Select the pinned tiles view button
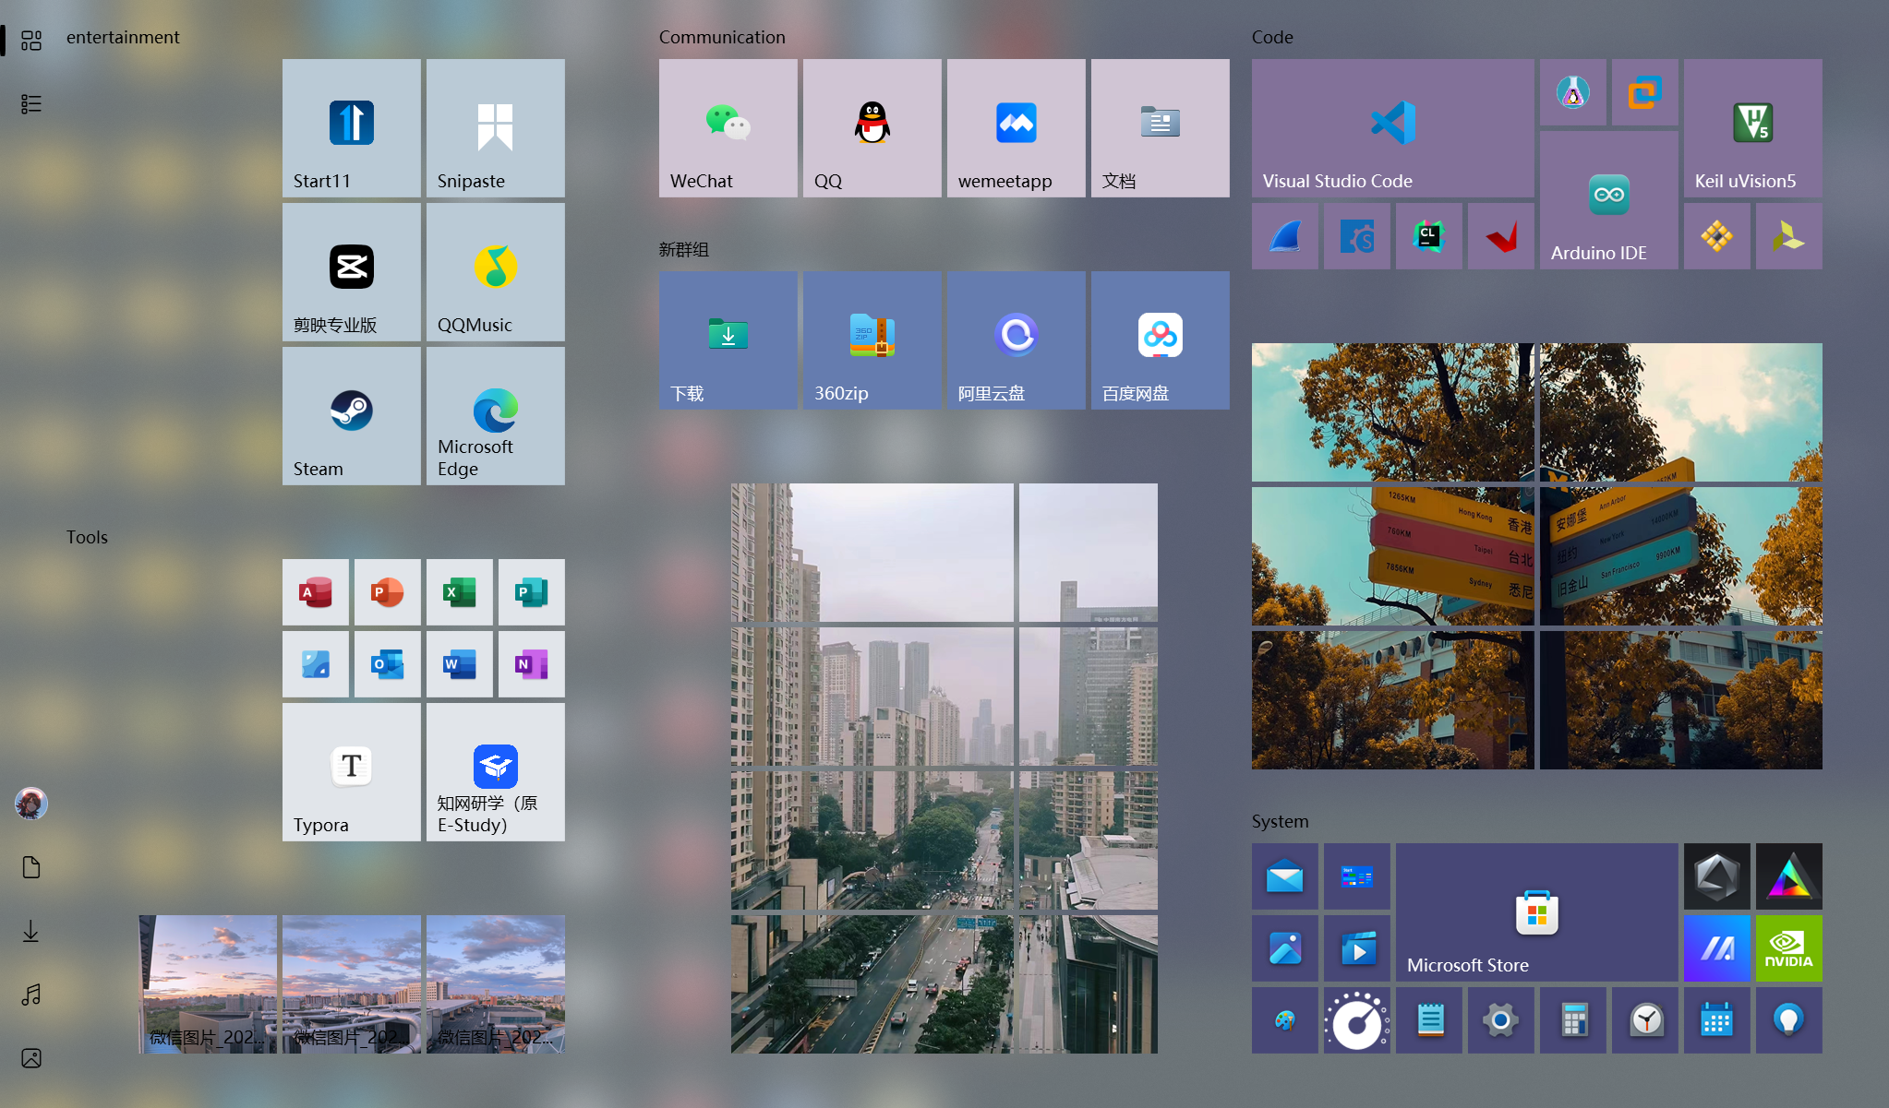This screenshot has width=1889, height=1108. (x=31, y=41)
